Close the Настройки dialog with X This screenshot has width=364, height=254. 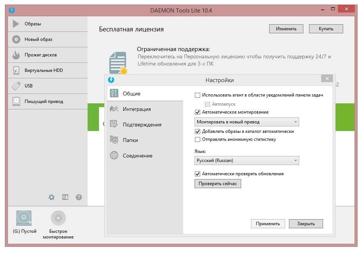point(327,79)
